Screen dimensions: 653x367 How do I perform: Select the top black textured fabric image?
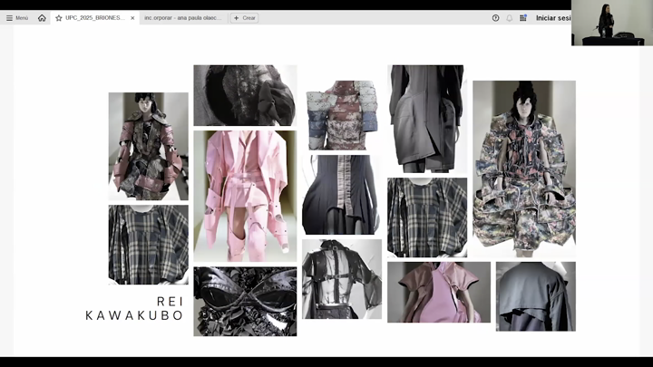[245, 95]
